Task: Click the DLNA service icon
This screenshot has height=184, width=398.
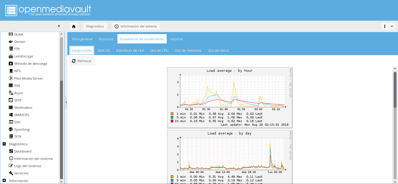Action: (x=11, y=34)
